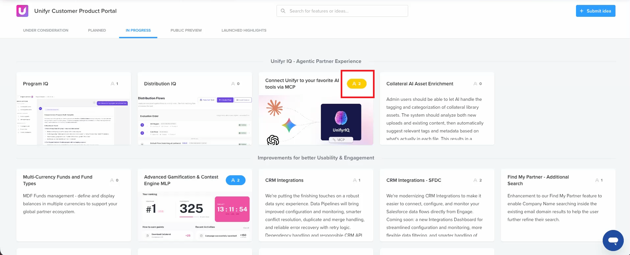Screen dimensions: 630x255
Task: Open the Planned tab
Action: click(x=97, y=30)
